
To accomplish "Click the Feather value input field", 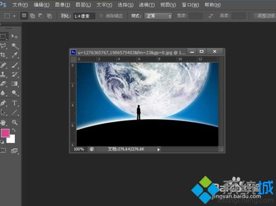I will (84, 16).
